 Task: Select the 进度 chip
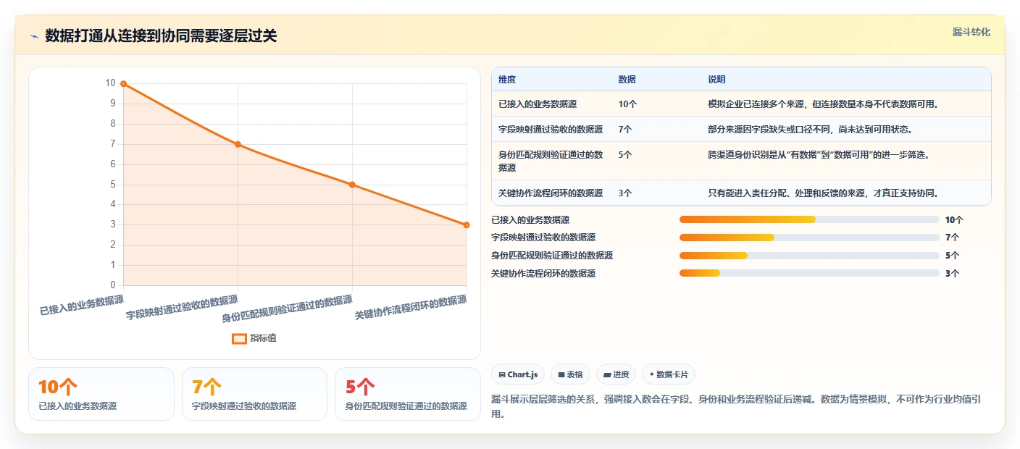pos(616,374)
